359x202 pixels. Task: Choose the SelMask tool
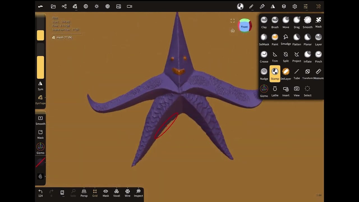(264, 40)
